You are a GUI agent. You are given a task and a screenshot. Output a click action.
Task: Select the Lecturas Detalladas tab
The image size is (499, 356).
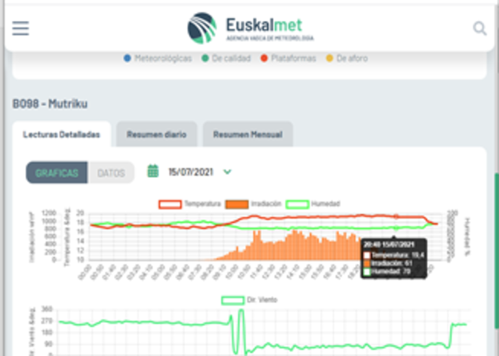coord(62,135)
